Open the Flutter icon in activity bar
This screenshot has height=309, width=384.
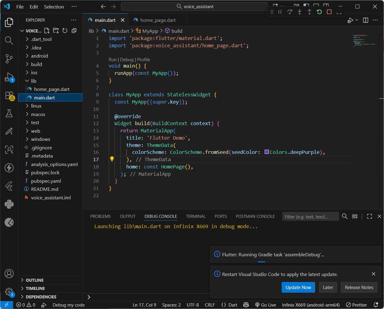(9, 186)
